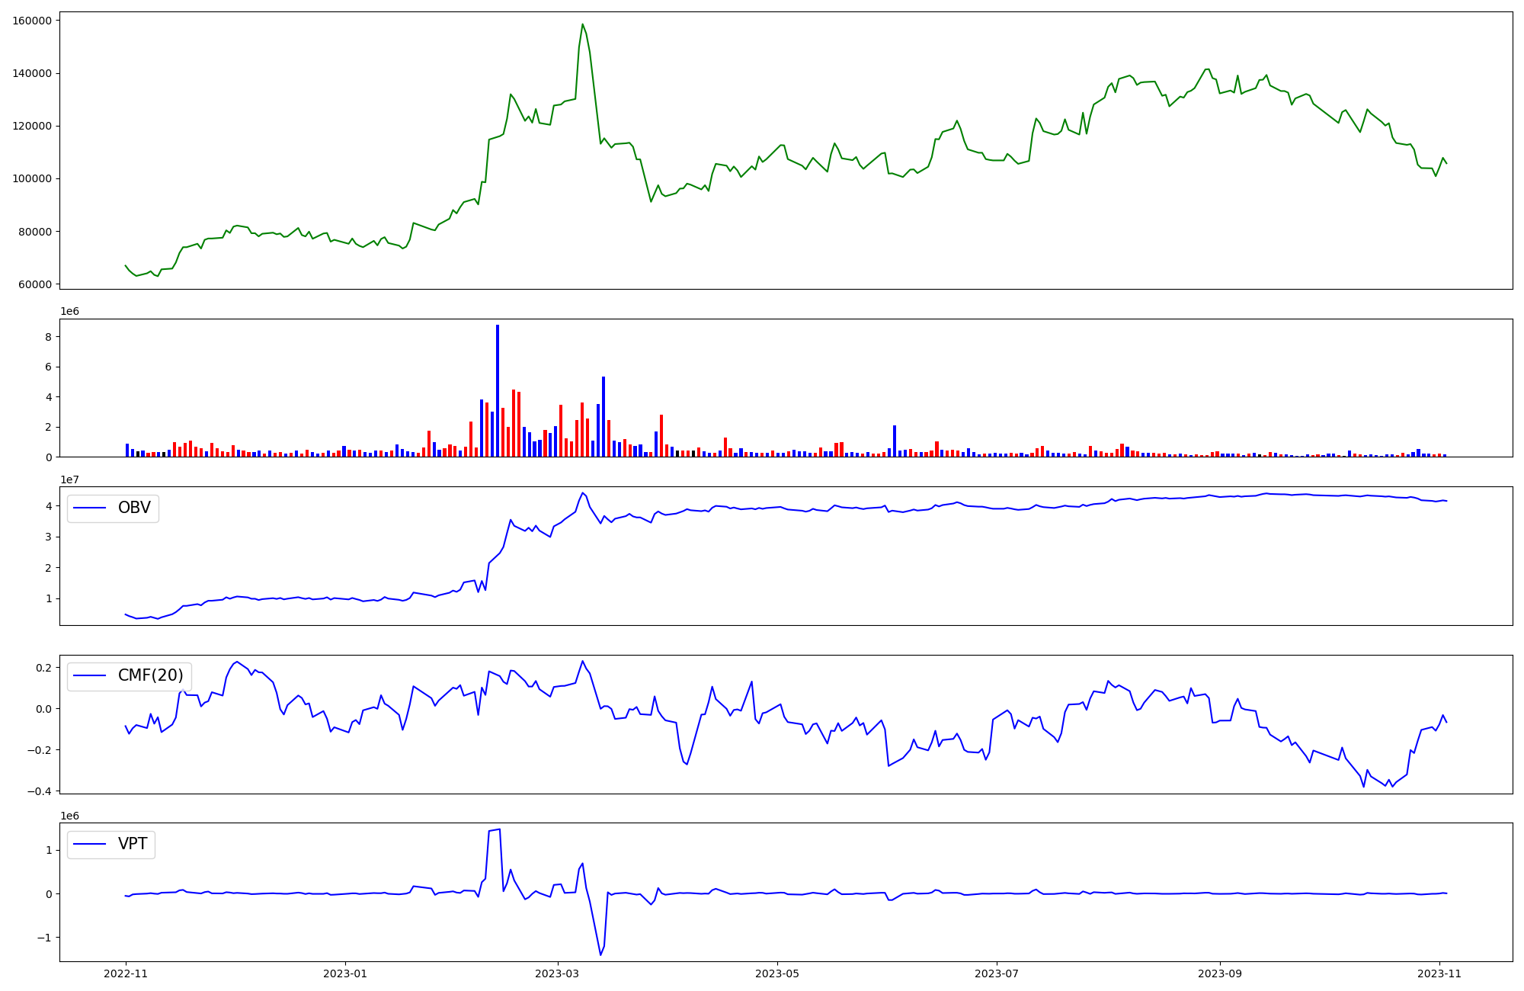The width and height of the screenshot is (1524, 991).
Task: Click the CMF(20) legend label
Action: coord(150,675)
